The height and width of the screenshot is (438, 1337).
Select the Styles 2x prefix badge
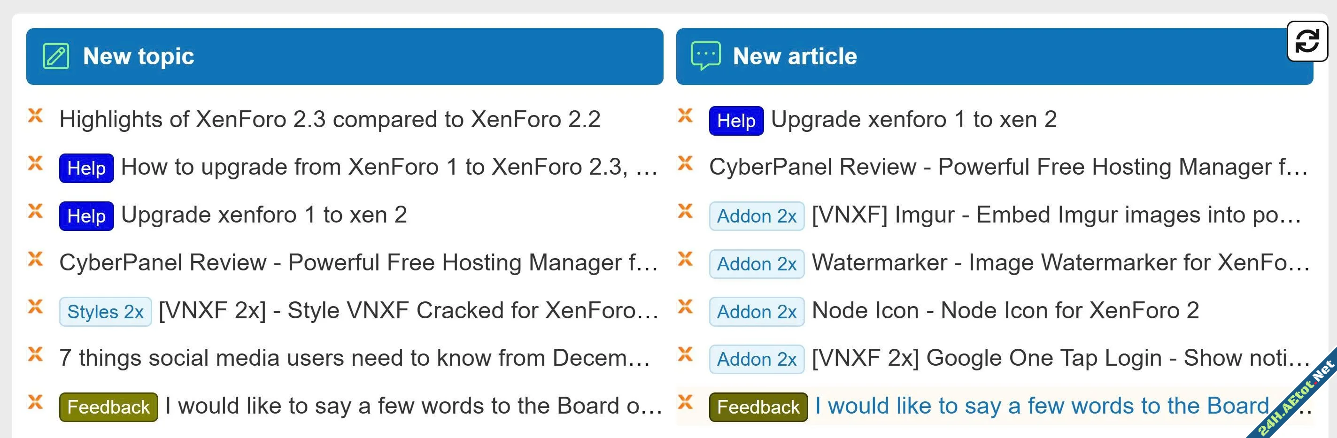[104, 311]
